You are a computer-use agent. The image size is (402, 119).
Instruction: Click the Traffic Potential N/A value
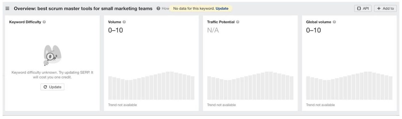213,30
